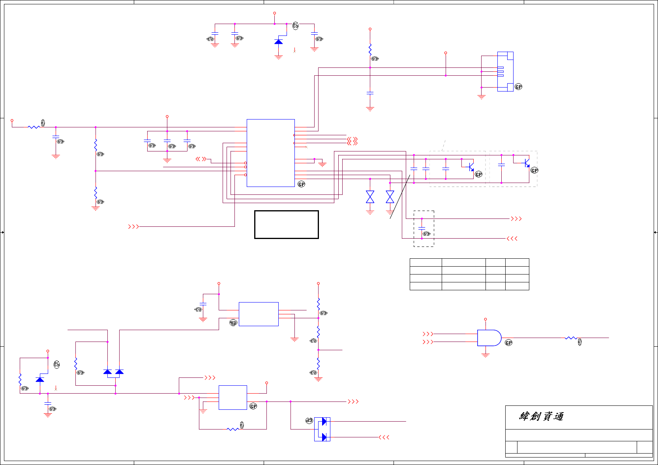Click the left diode of the diode pair
Viewport: 658px width, 465px height.
pyautogui.click(x=107, y=372)
